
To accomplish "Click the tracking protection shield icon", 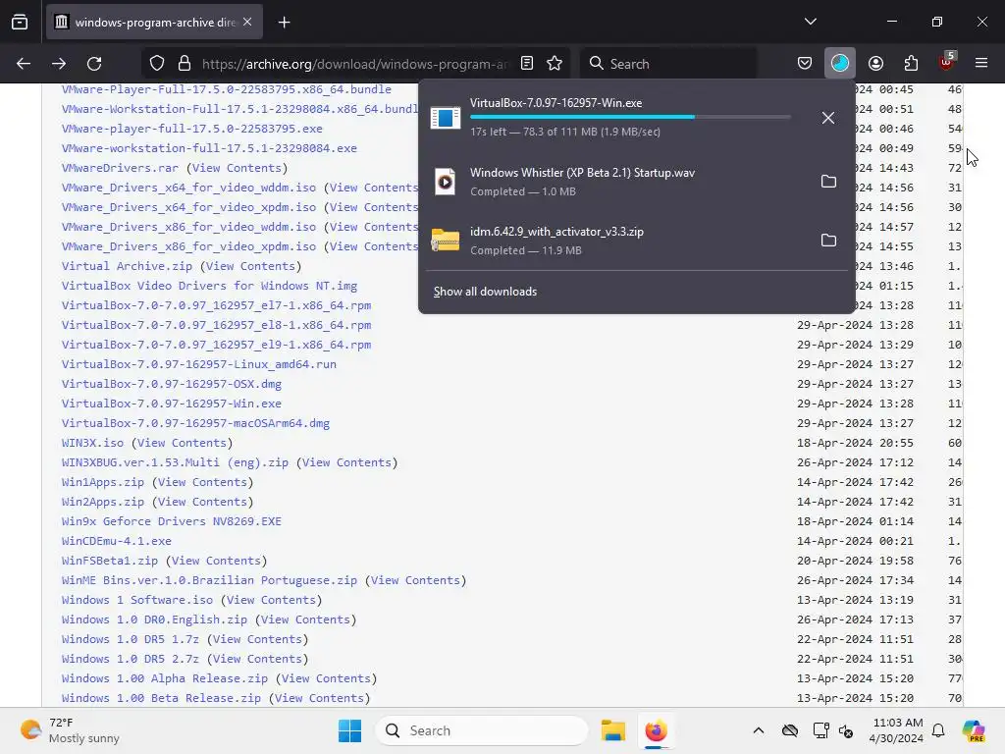I will pyautogui.click(x=157, y=64).
